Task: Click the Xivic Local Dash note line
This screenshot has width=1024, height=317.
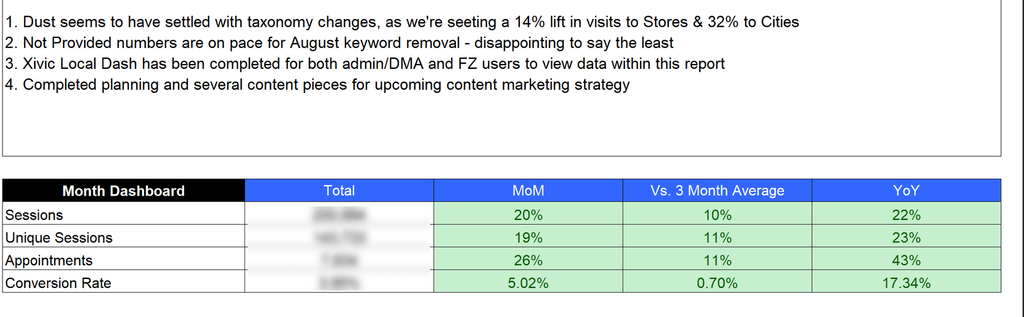Action: coord(365,64)
